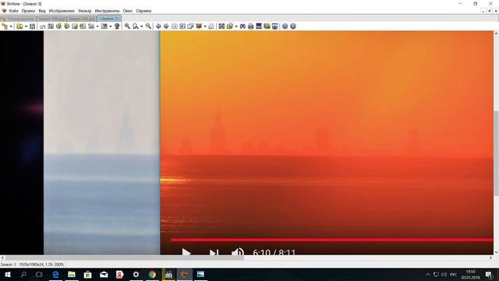Open the Справка menu
The width and height of the screenshot is (499, 281).
(x=143, y=11)
